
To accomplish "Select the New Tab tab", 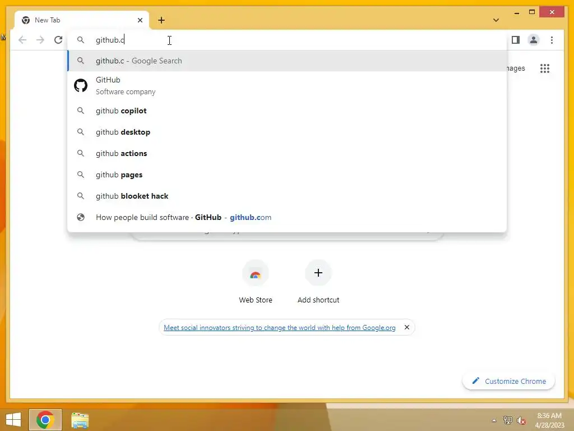I will (x=82, y=20).
